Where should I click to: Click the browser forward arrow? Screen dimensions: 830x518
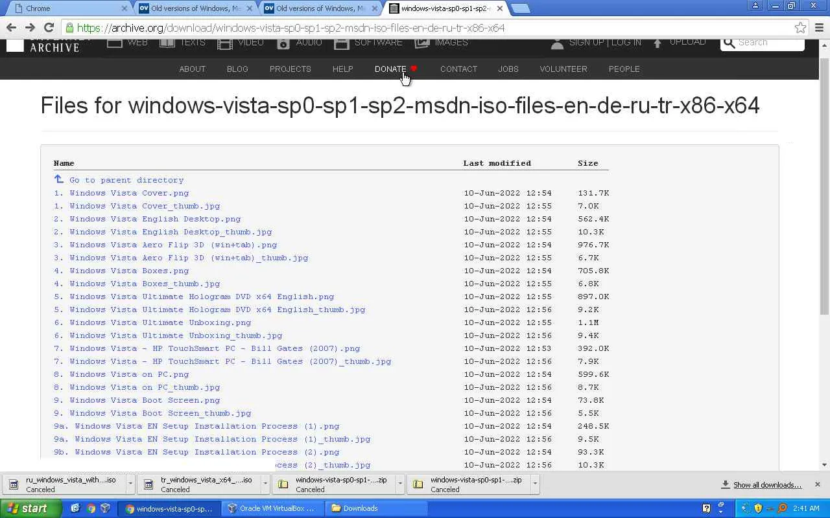[x=30, y=27]
